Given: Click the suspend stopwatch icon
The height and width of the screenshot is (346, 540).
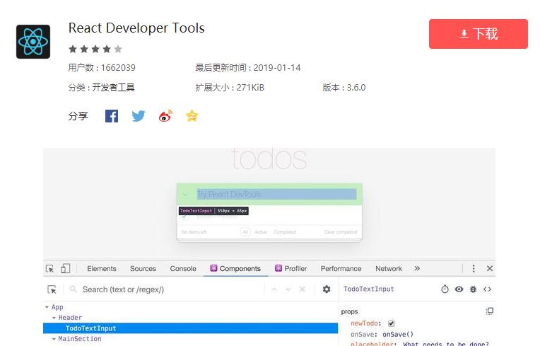Looking at the screenshot, I should 445,289.
